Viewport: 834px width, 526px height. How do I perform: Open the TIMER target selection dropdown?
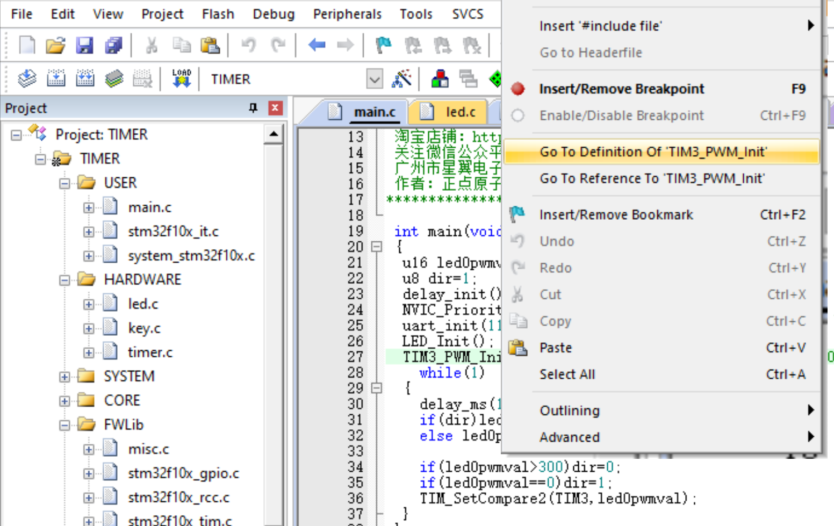point(375,78)
